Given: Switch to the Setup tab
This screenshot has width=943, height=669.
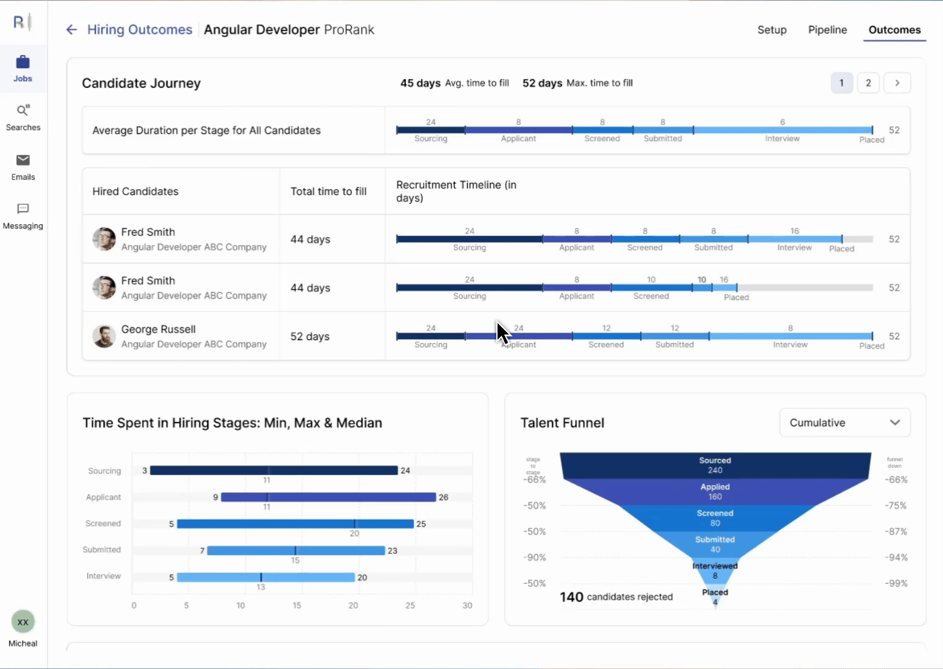Looking at the screenshot, I should pyautogui.click(x=771, y=30).
